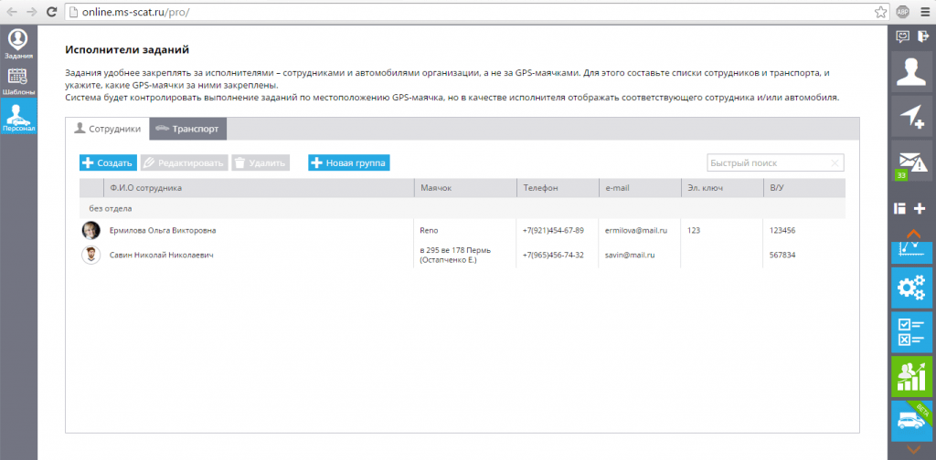Click the Создать button
This screenshot has width=936, height=460.
click(108, 162)
